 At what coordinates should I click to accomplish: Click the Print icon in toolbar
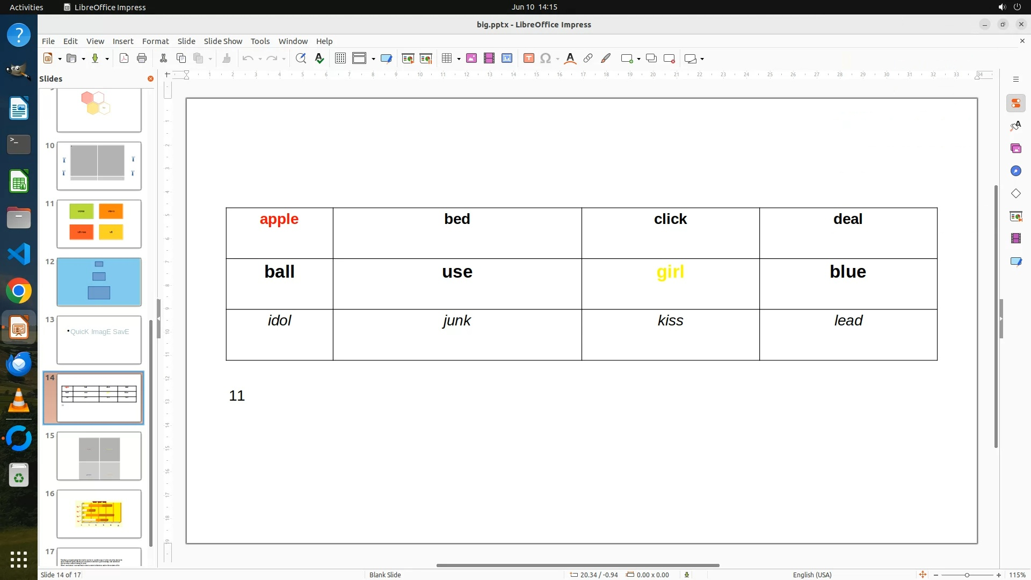pyautogui.click(x=142, y=59)
